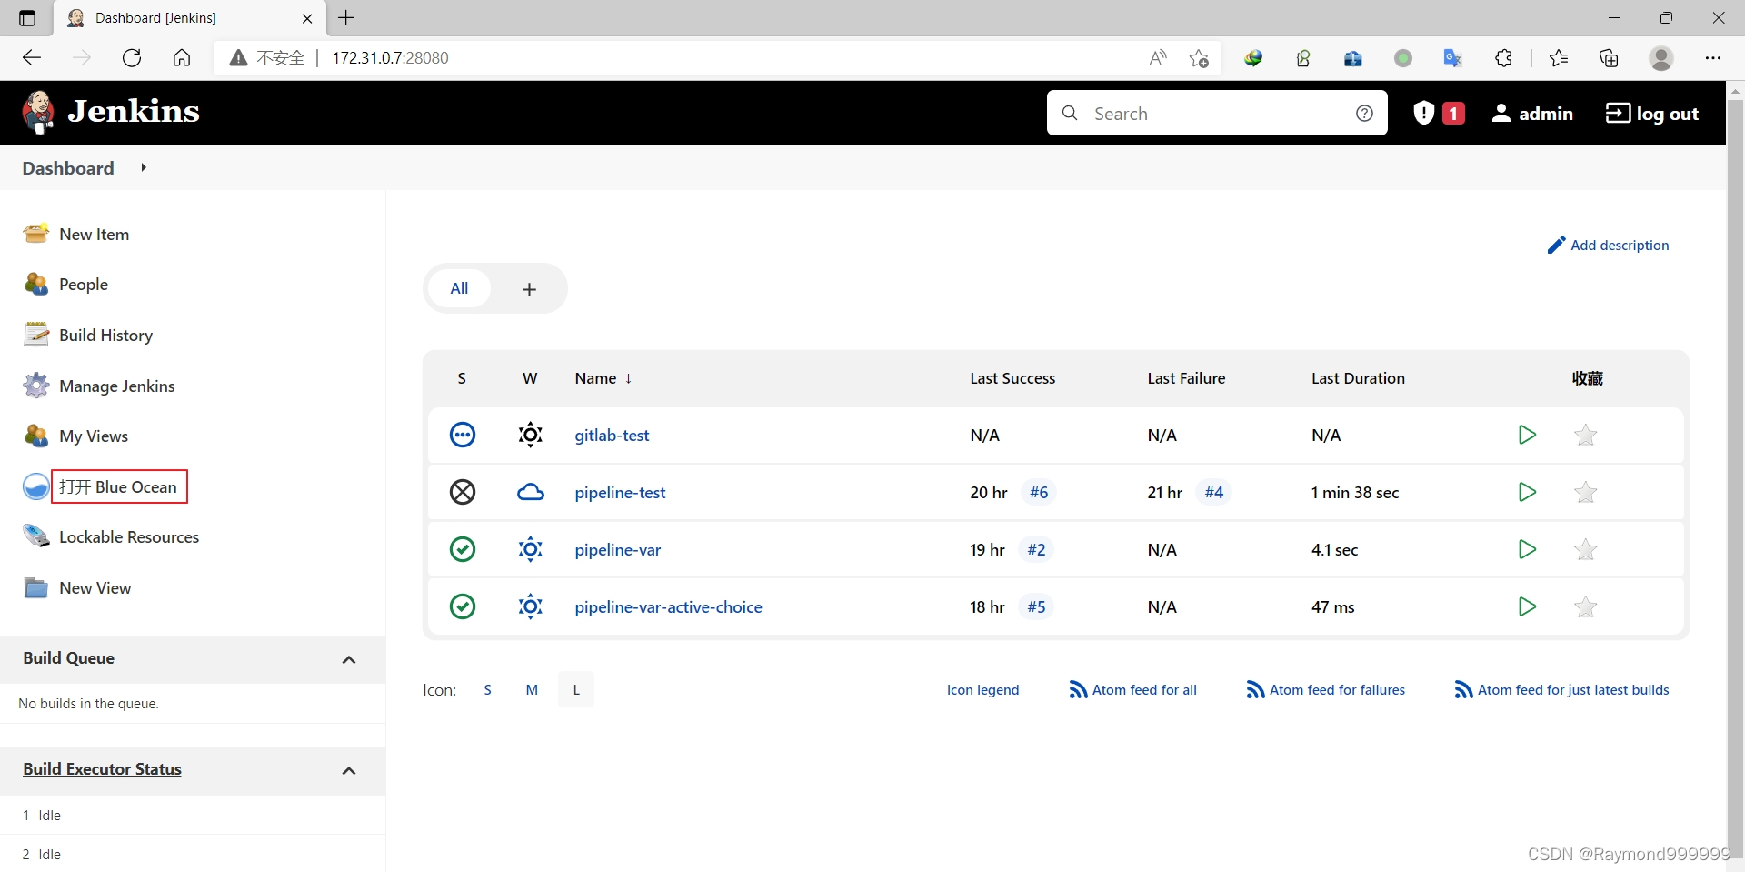The height and width of the screenshot is (872, 1745).
Task: Sort jobs by Last Failure column
Action: [x=1186, y=378]
